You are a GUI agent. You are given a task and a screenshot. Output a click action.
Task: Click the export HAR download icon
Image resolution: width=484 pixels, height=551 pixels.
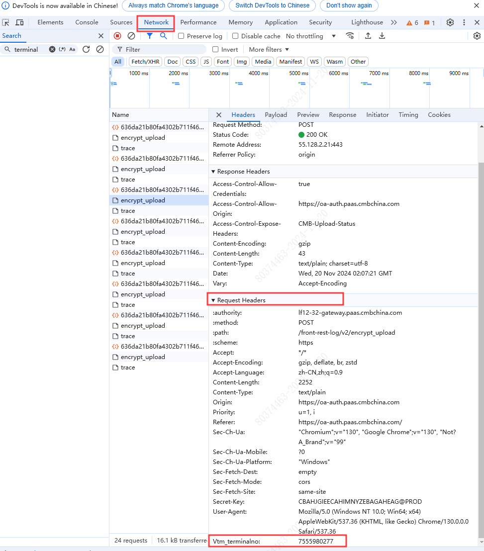382,36
